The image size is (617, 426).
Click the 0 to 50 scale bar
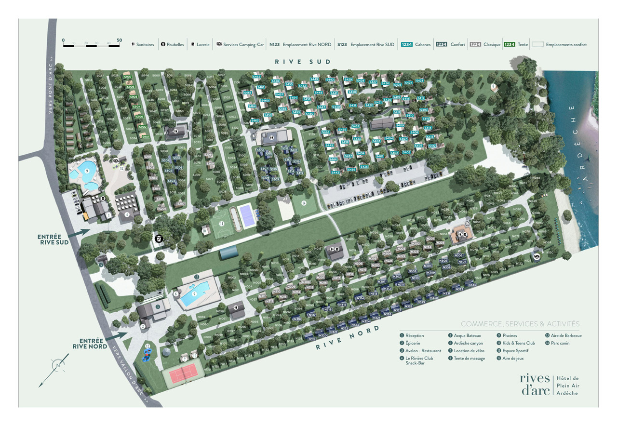[x=92, y=43]
